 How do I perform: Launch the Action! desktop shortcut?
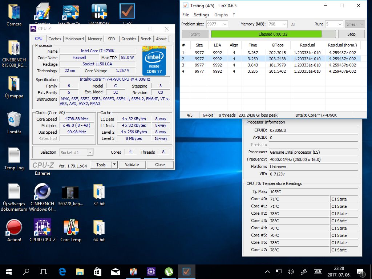tap(14, 230)
